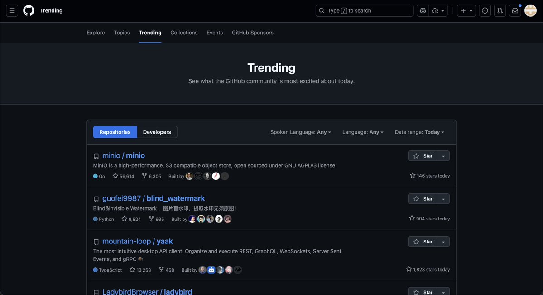Star the LadybirdBrowser ladybird repository
The height and width of the screenshot is (295, 543).
(423, 291)
